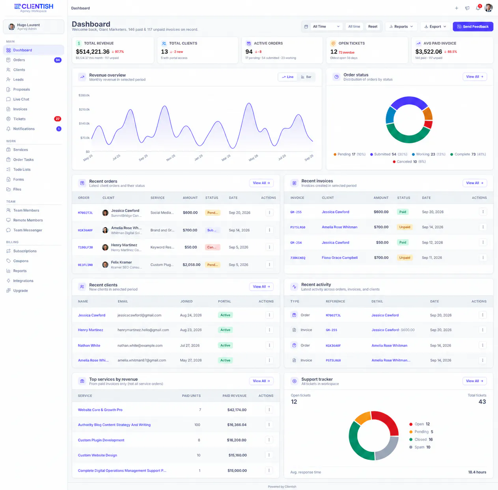Click the Send Feedback button
The height and width of the screenshot is (490, 498).
[x=473, y=26]
